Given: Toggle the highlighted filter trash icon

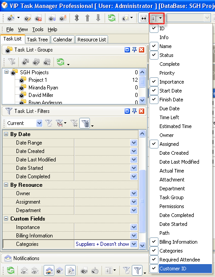Looking at the screenshot, I should tap(85, 123).
